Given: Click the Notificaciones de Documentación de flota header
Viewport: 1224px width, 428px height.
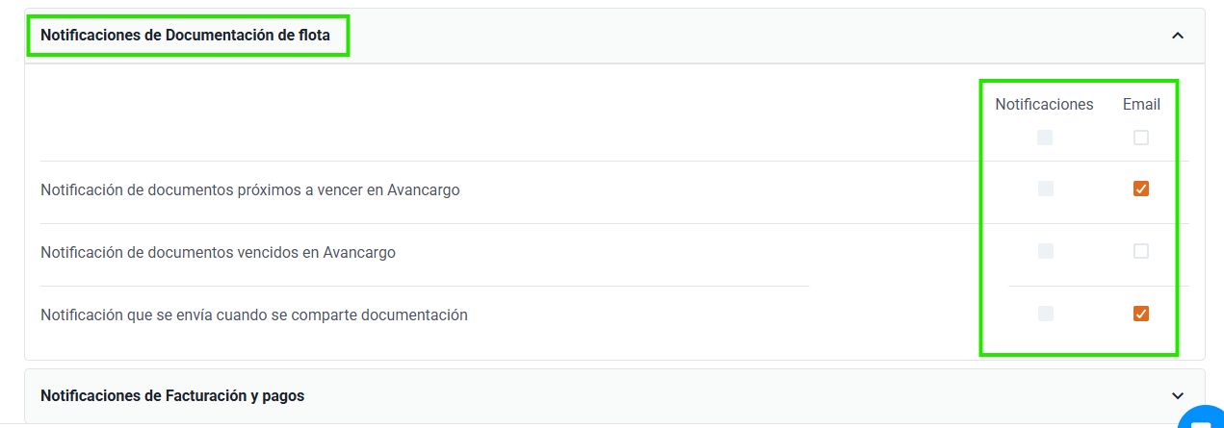Looking at the screenshot, I should (185, 36).
